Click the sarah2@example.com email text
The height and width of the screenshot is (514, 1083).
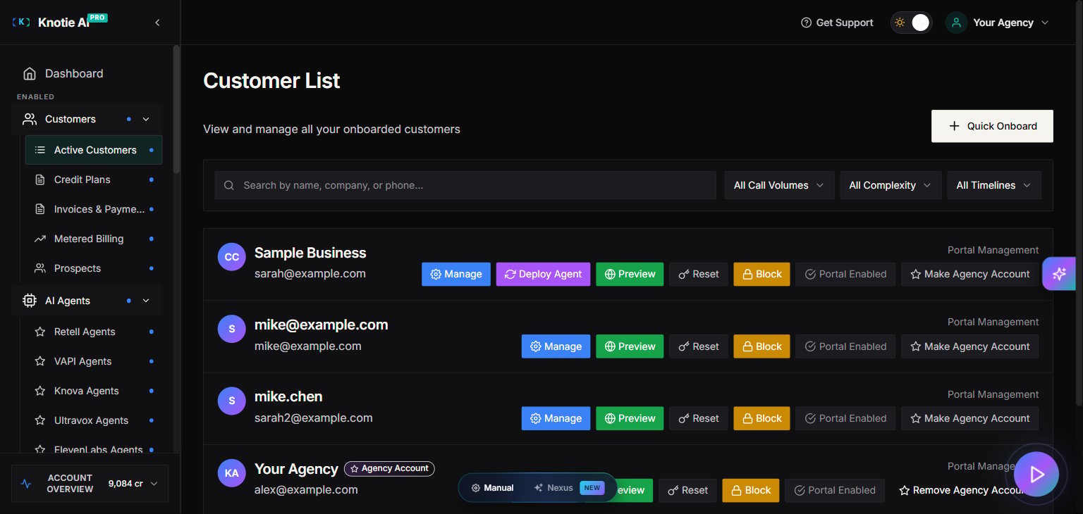[313, 418]
